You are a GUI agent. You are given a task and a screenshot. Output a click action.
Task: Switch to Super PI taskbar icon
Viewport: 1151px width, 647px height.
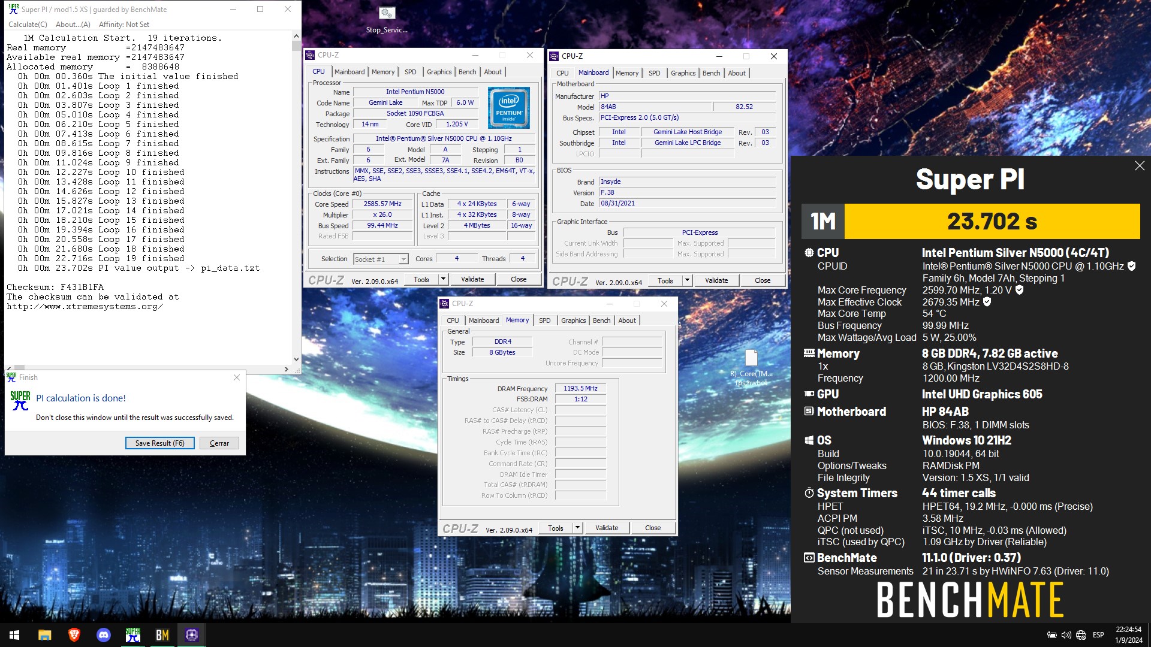[133, 635]
